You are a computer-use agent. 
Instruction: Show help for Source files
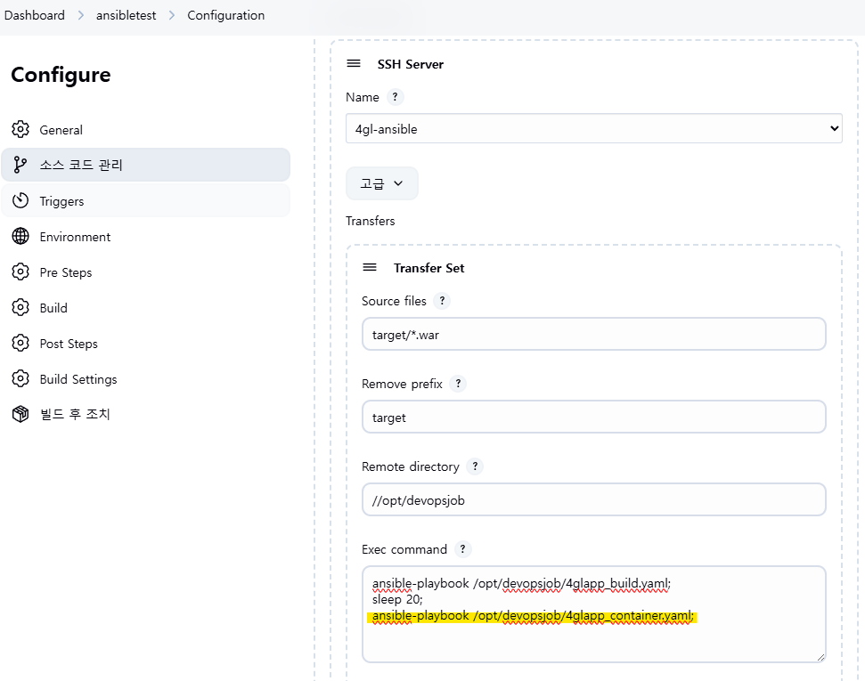pyautogui.click(x=442, y=301)
